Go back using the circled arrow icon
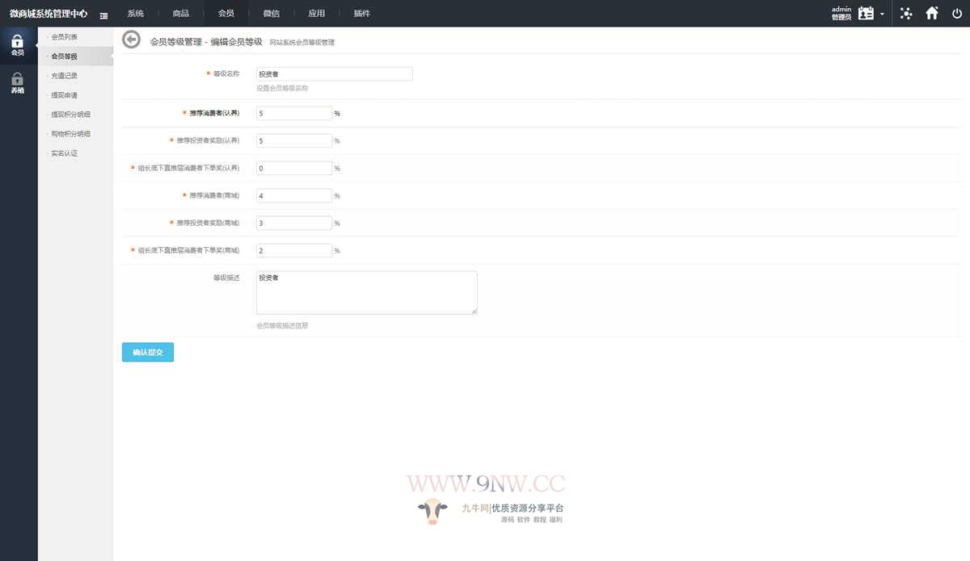970x561 pixels. [131, 40]
